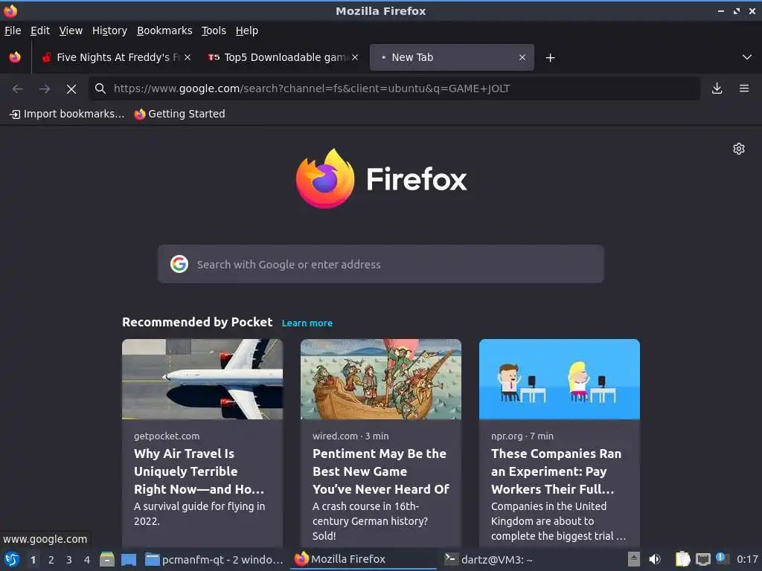762x571 pixels.
Task: Open Pentiment May Be the Best New Game article
Action: tap(380, 471)
